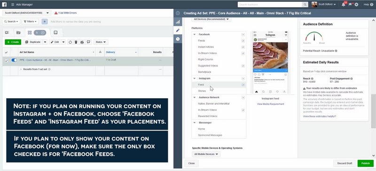Screen dimensions: 376x171
Task: Uncheck Instant Articles placement checkbox
Action: 243,47
